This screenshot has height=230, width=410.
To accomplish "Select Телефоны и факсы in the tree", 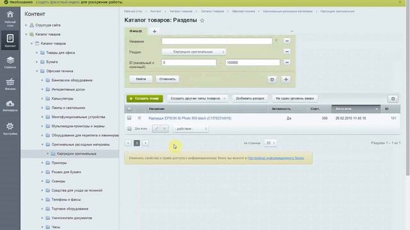I will [66, 199].
